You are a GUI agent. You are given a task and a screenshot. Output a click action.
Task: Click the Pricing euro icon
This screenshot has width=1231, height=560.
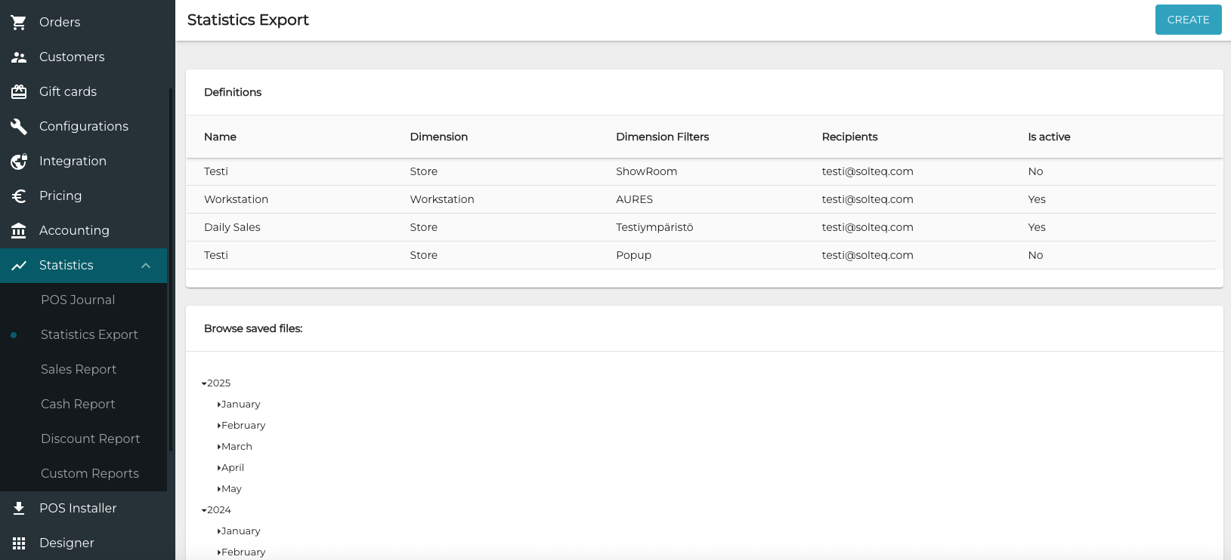[x=19, y=196]
